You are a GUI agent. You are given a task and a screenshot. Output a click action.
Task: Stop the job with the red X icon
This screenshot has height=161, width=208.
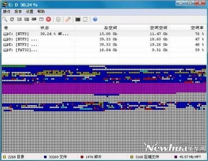pos(48,20)
